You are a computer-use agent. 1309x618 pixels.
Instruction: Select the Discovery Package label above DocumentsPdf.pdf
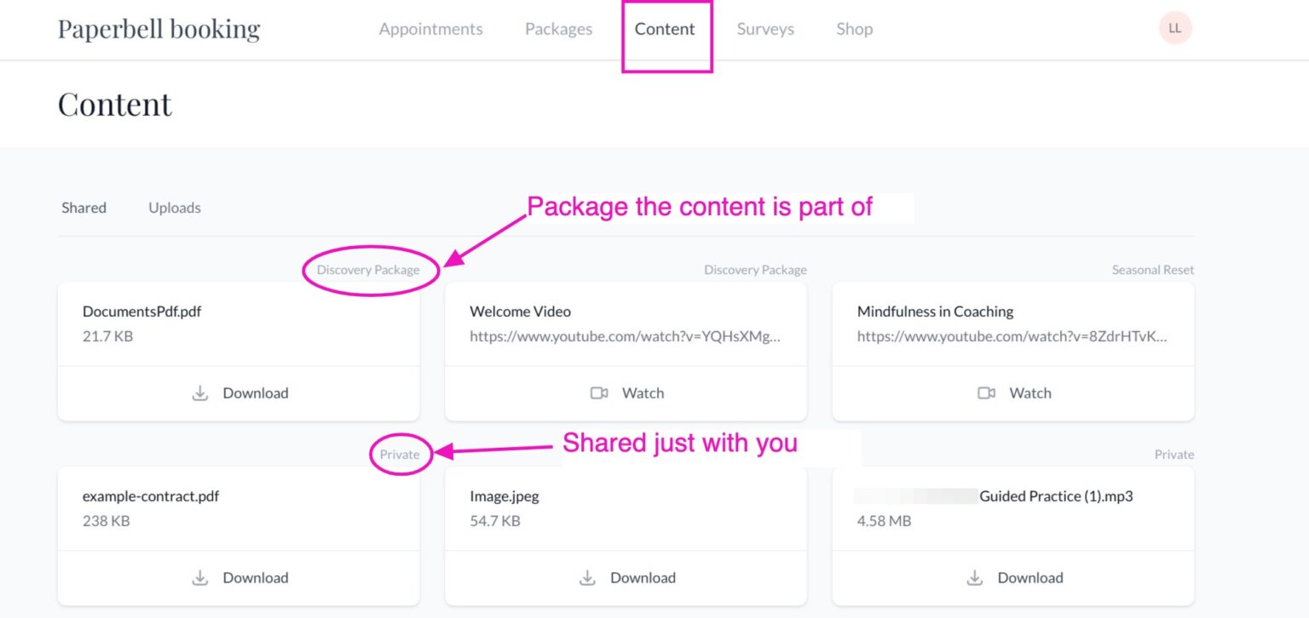369,269
